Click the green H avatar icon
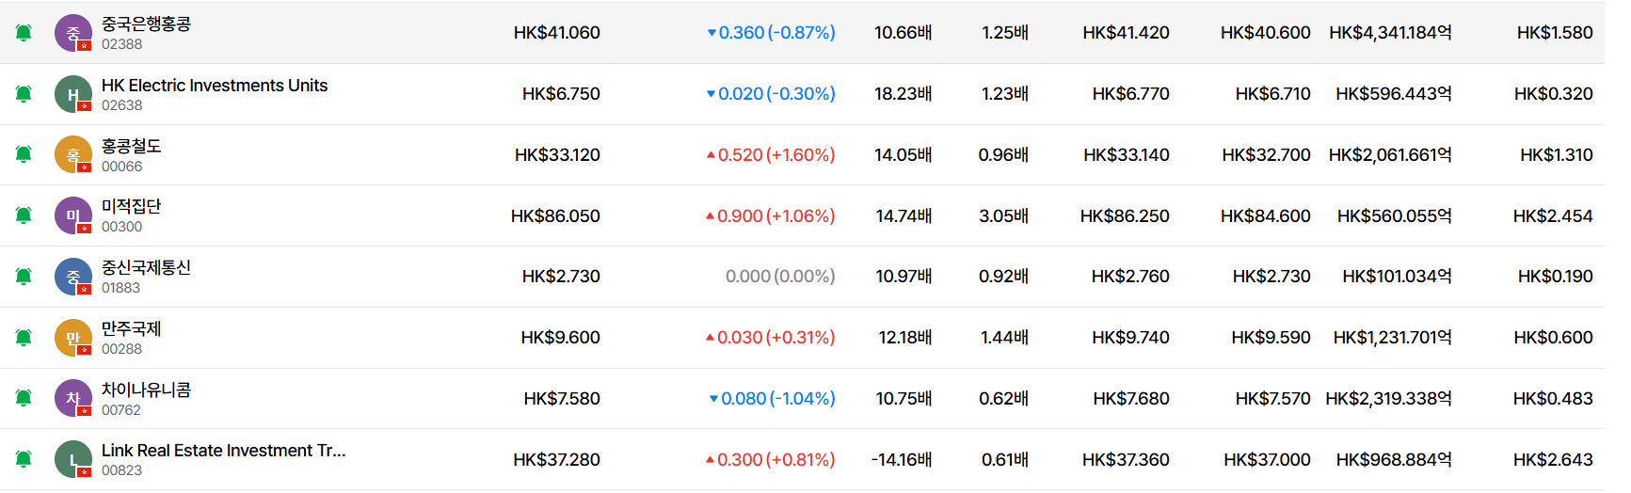 click(x=72, y=94)
